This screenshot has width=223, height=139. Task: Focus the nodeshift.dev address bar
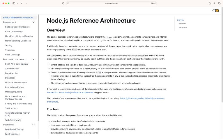111,3
